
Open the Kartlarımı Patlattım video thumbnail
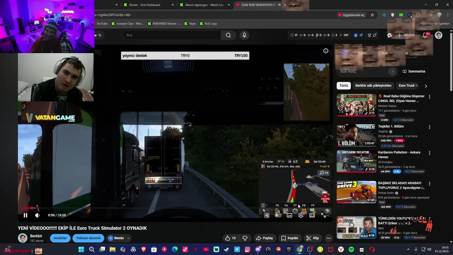coord(356,161)
